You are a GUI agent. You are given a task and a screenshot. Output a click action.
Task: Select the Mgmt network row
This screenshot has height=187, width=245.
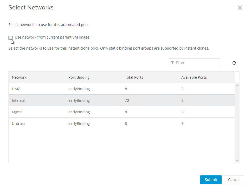(121, 112)
